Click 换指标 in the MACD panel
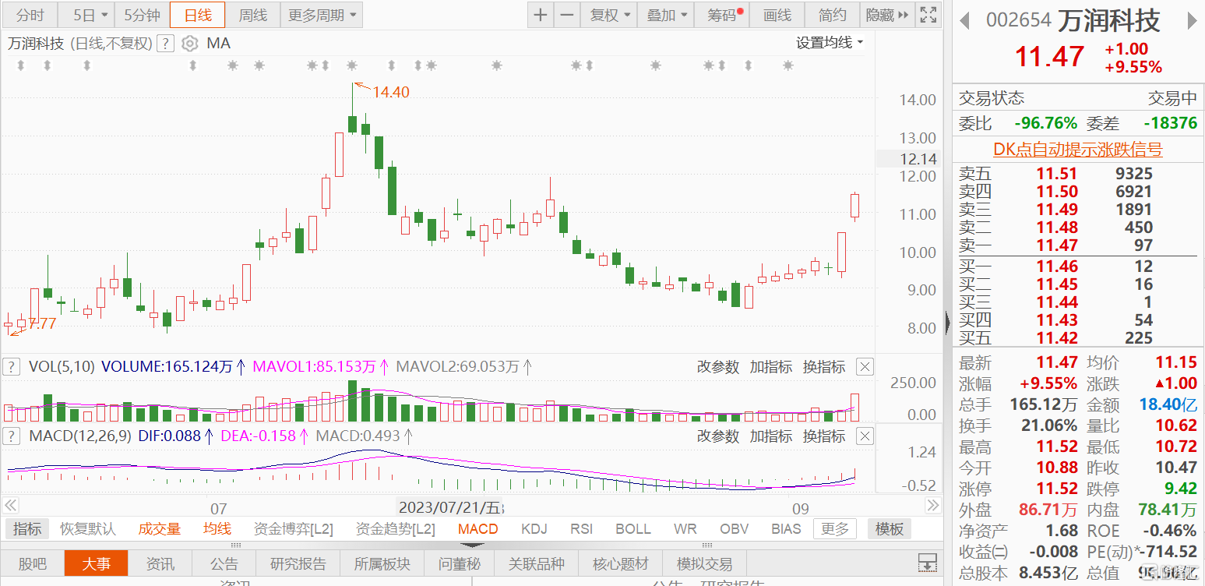 click(x=824, y=436)
